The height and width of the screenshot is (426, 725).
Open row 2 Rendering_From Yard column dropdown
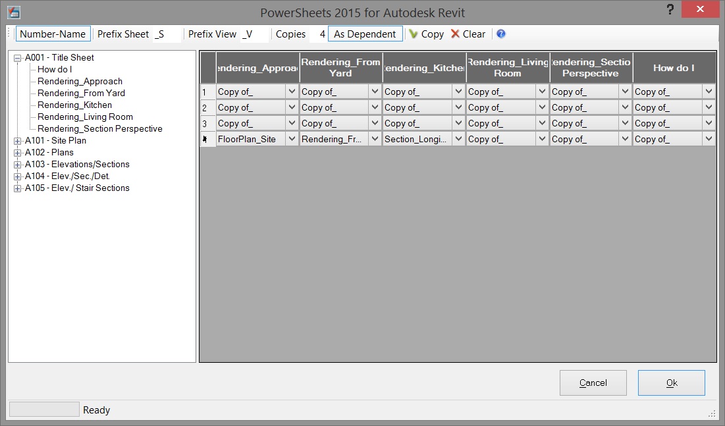point(375,107)
